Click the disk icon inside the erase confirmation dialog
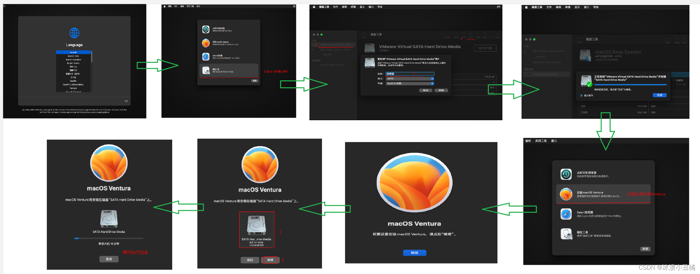The image size is (700, 274). point(370,63)
